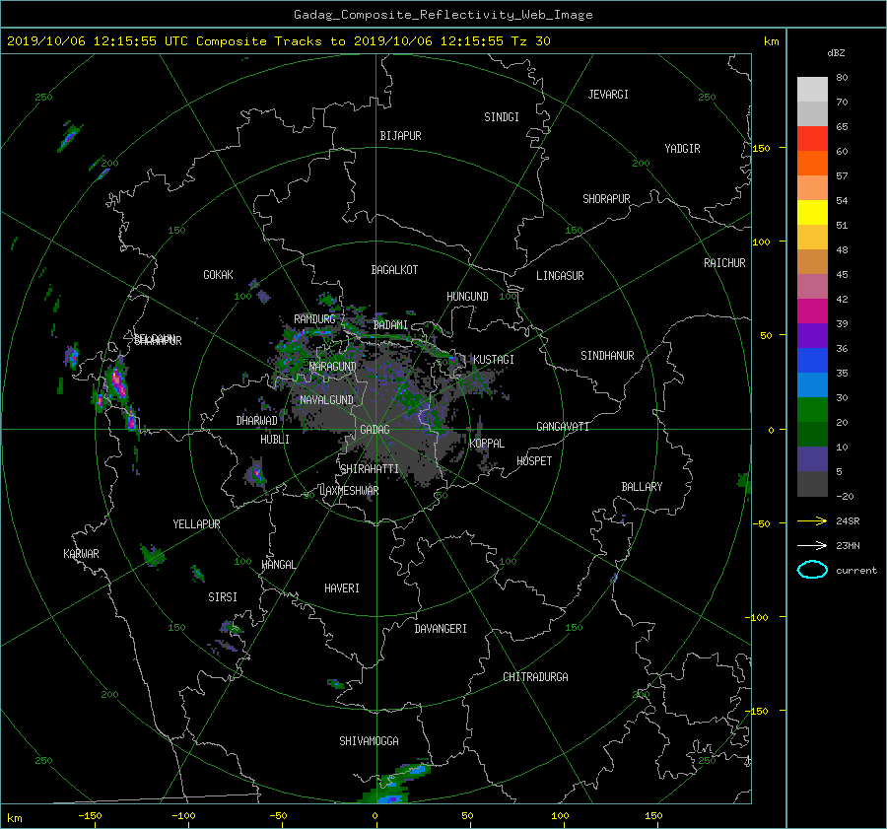Click the LAXMESHWAR city label
887x829 pixels.
[349, 491]
